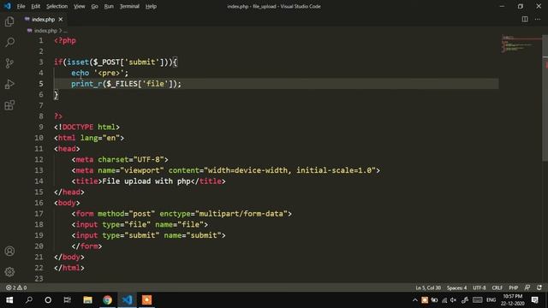Click the VS Code taskbar icon
Screen dimensions: 548x308
click(x=127, y=300)
